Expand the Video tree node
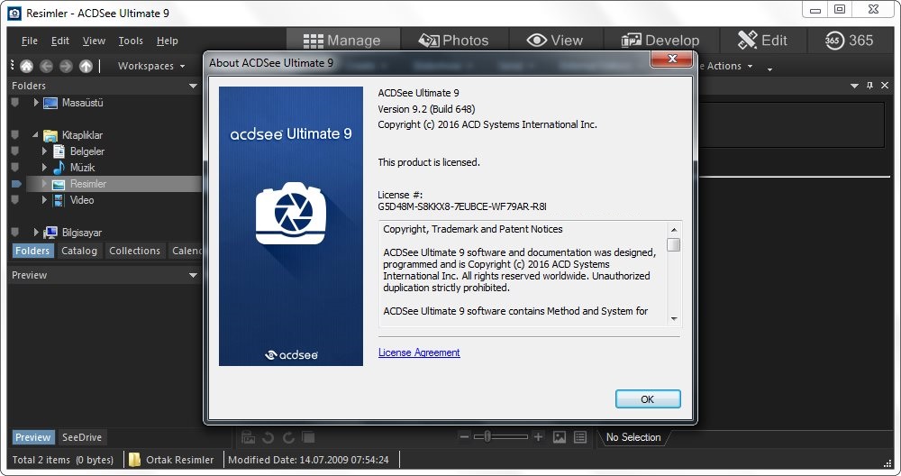901x476 pixels. pos(44,200)
